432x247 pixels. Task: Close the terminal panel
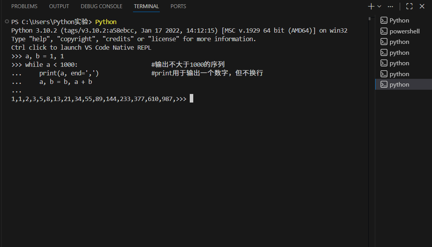click(422, 6)
